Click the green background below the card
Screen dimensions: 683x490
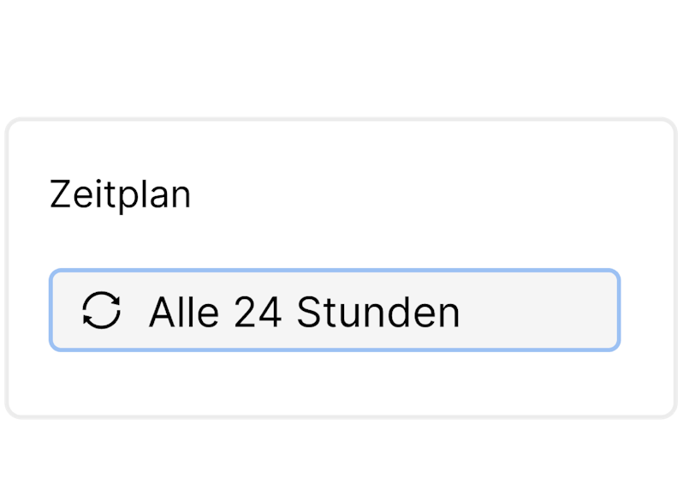click(x=342, y=456)
